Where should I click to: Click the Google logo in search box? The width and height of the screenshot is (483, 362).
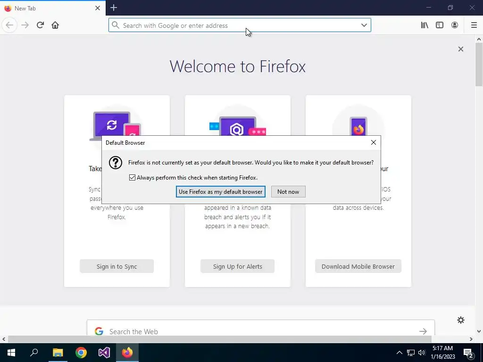[99, 331]
